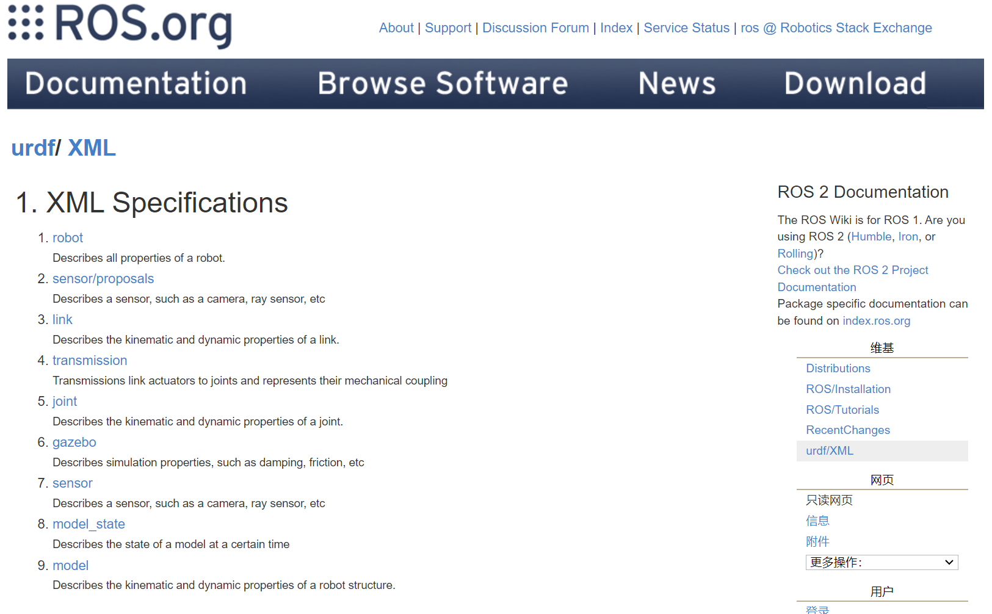Open the model_state specification link
The height and width of the screenshot is (614, 992).
[x=89, y=524]
